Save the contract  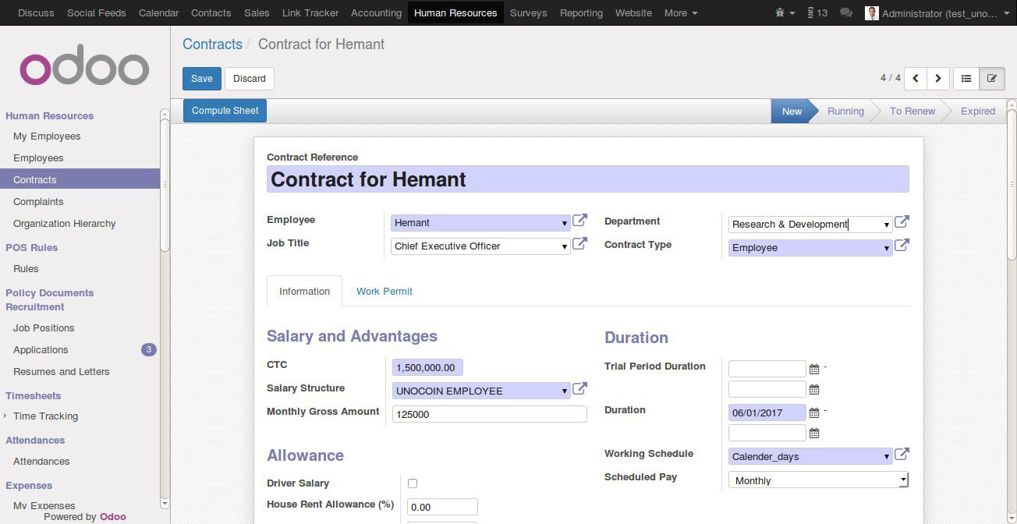[201, 78]
